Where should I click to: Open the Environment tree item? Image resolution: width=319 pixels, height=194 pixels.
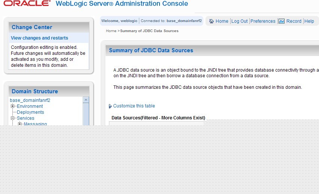30,106
